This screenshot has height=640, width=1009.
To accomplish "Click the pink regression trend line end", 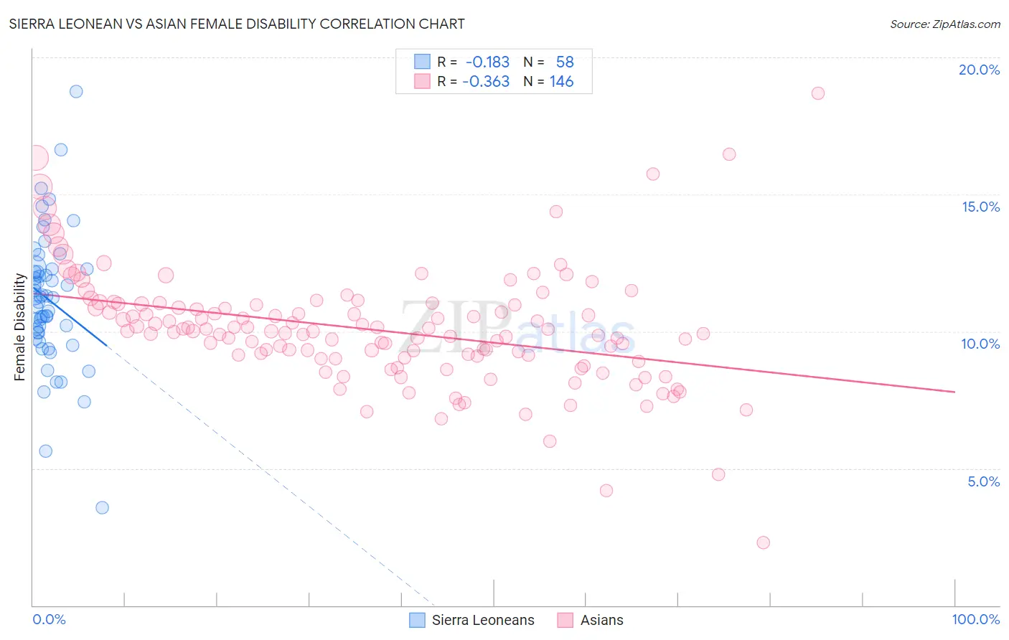I will 954,392.
